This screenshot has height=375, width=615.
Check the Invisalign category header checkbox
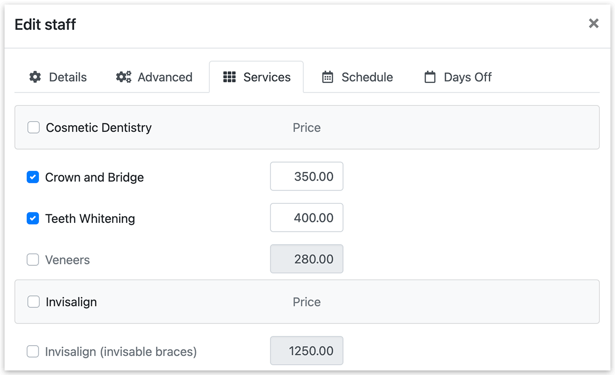point(34,302)
